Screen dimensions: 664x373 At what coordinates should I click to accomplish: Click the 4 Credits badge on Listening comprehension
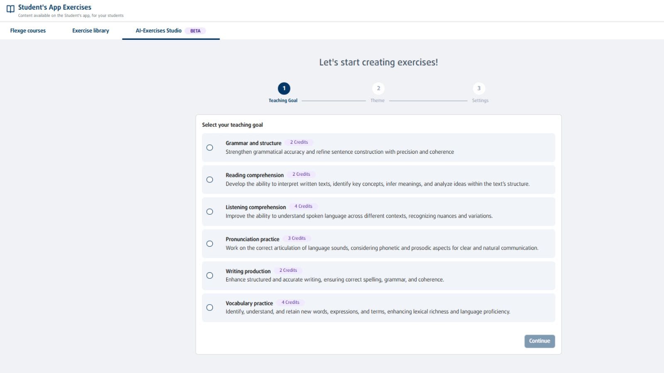(303, 206)
